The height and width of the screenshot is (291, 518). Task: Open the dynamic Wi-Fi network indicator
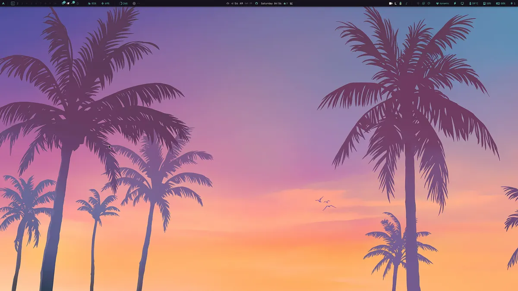[442, 3]
